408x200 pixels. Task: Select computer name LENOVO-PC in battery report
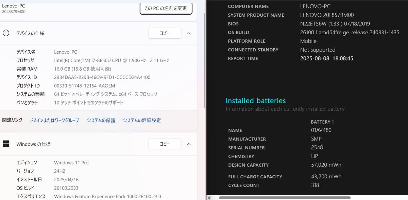click(315, 6)
